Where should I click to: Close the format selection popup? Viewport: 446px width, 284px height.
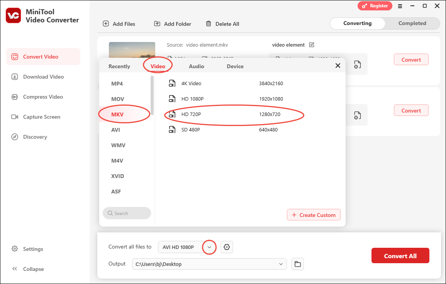pyautogui.click(x=337, y=66)
